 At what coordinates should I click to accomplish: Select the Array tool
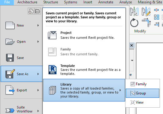coord(157,17)
